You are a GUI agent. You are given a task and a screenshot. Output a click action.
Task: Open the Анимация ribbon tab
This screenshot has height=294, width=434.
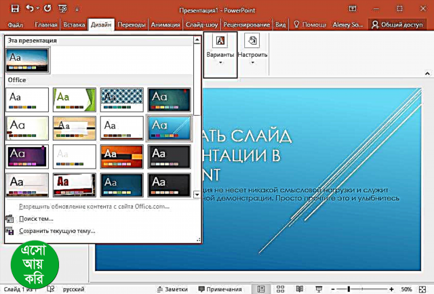point(163,24)
